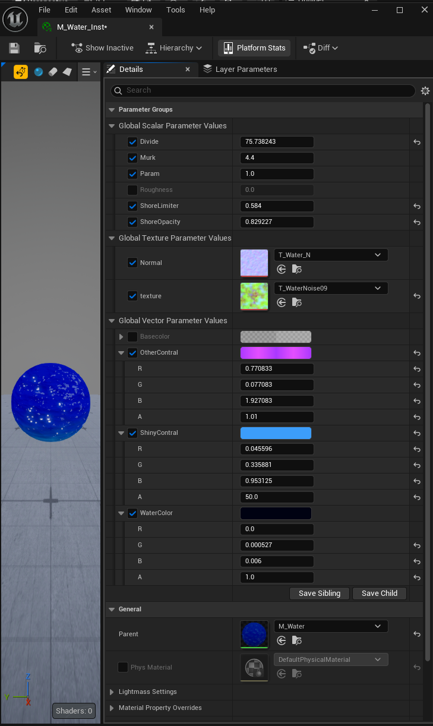Viewport: 433px width, 726px height.
Task: Click the Details search field
Action: tap(263, 91)
